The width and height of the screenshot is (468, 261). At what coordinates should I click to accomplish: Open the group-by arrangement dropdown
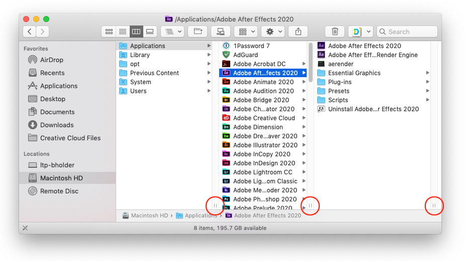(172, 32)
